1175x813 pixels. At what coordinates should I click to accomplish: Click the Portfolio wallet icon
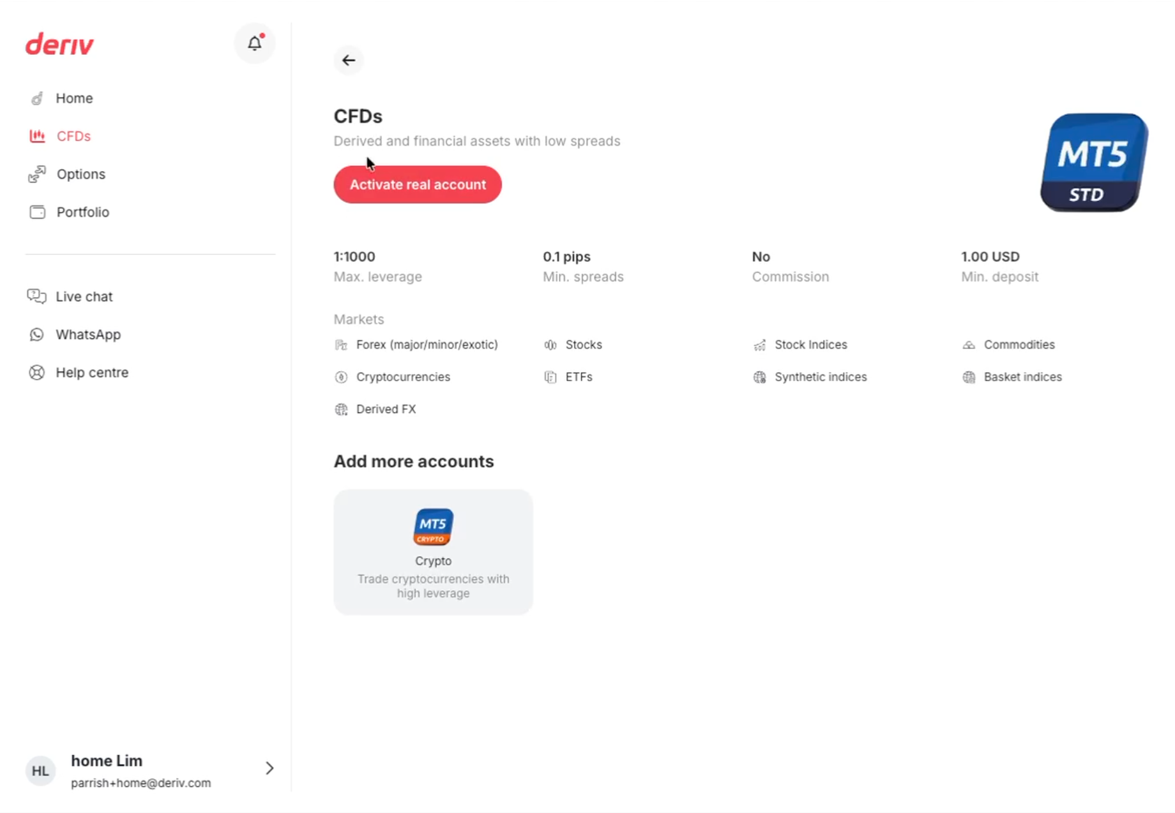pyautogui.click(x=37, y=212)
